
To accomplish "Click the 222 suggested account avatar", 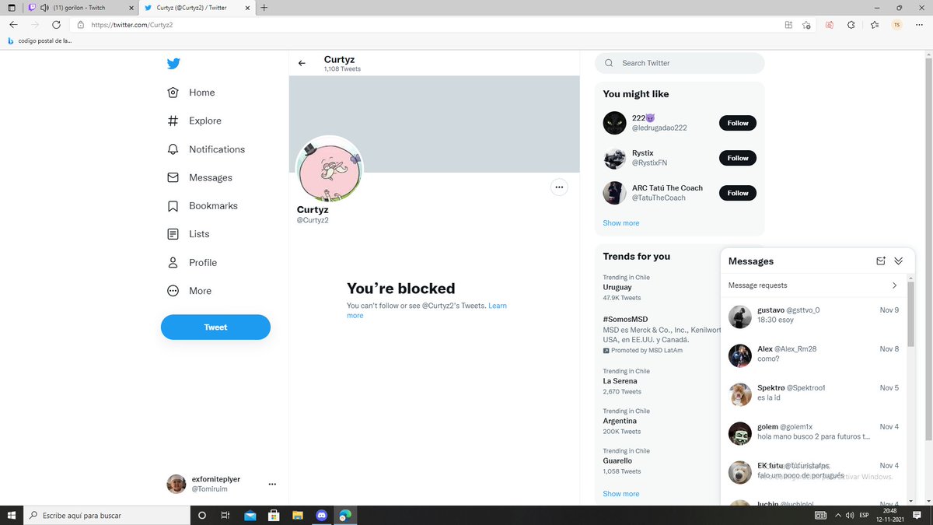I will point(614,123).
